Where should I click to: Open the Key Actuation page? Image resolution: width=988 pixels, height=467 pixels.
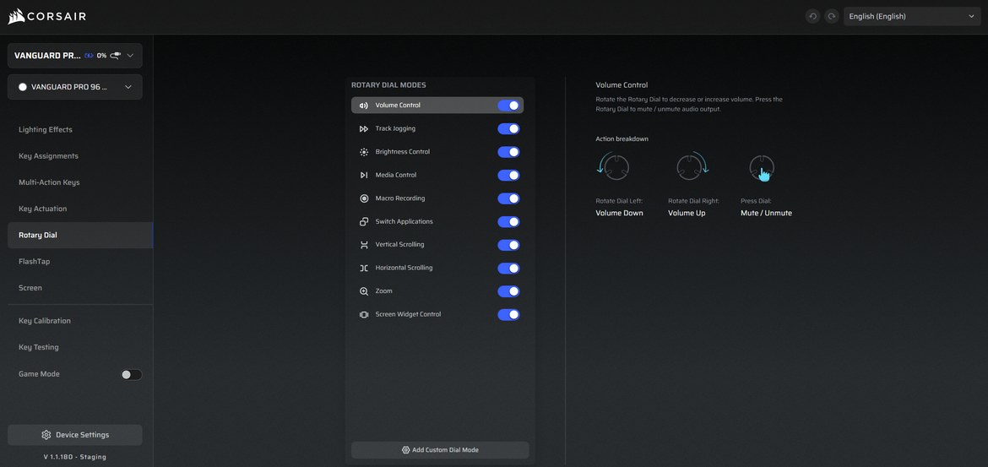click(x=43, y=209)
